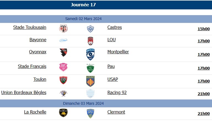Image resolution: width=212 pixels, height=121 pixels.
Task: Open the Bayonne team page link
Action: point(38,40)
